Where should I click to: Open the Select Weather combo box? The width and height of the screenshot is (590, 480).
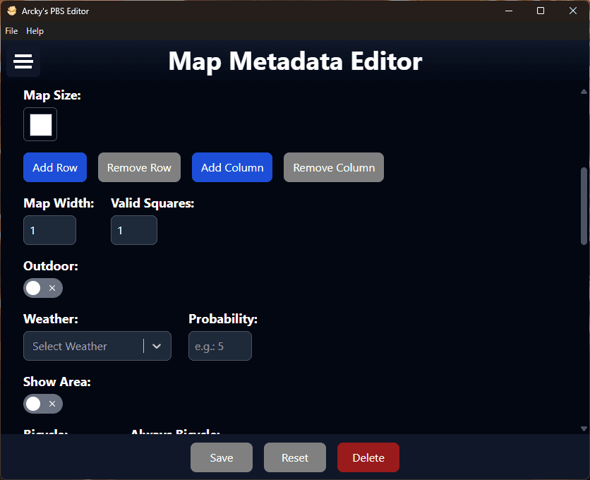coord(85,346)
